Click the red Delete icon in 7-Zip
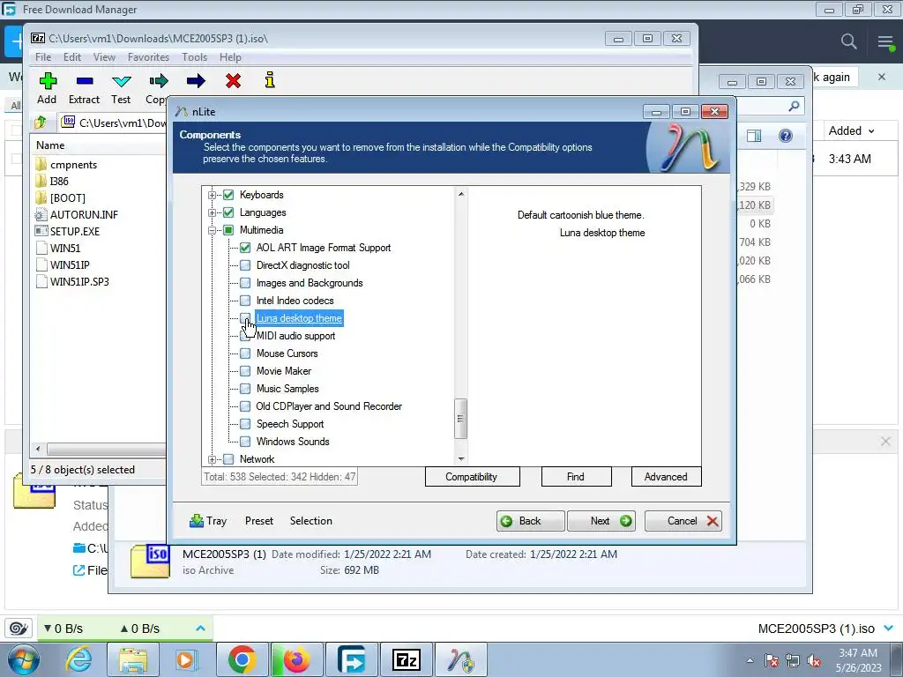The image size is (903, 677). pos(233,81)
